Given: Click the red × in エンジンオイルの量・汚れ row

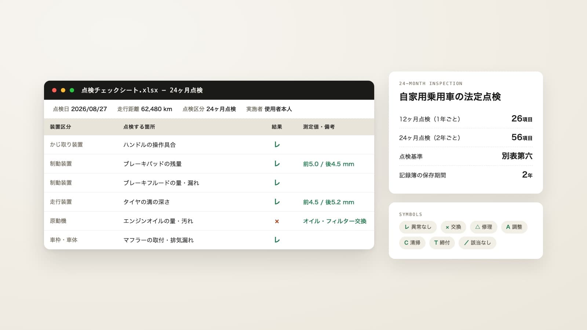Looking at the screenshot, I should tap(277, 221).
